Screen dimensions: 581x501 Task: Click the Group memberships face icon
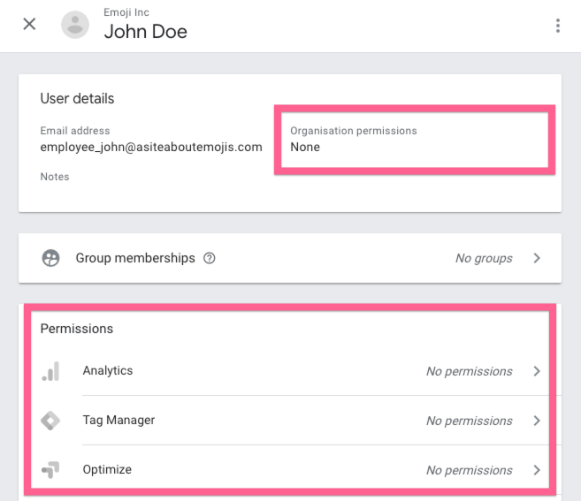click(51, 258)
